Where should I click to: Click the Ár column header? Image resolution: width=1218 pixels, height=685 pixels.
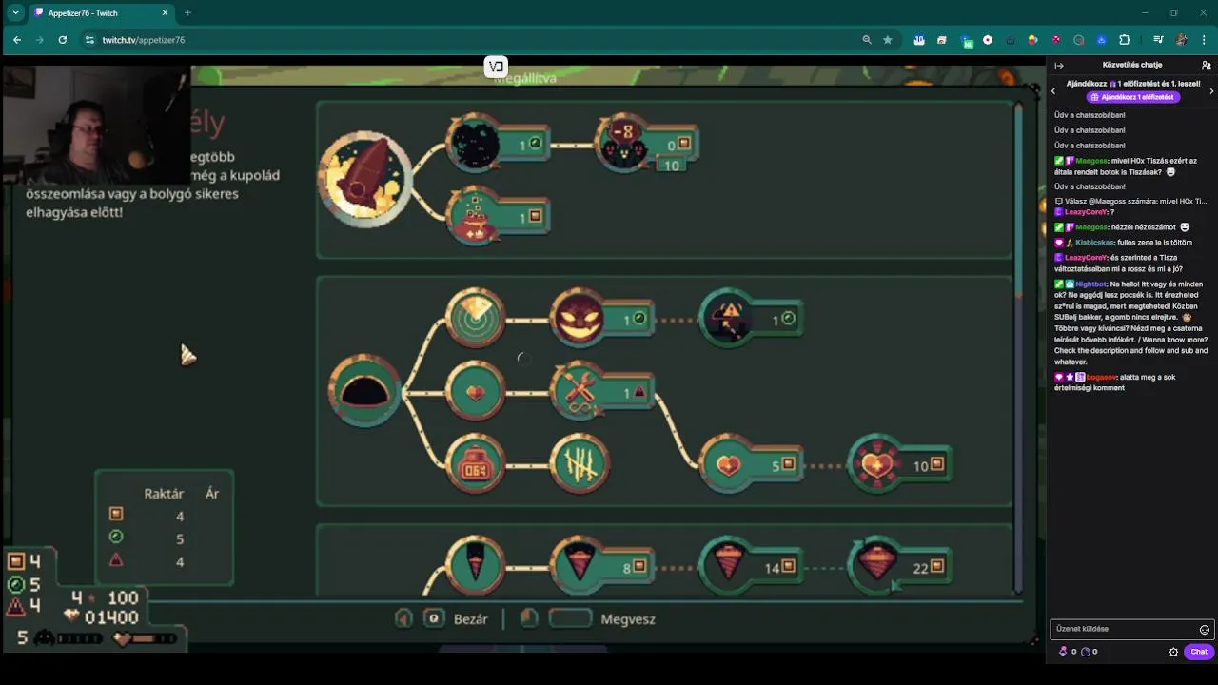click(212, 494)
